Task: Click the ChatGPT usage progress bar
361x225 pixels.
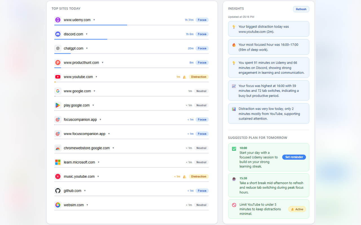Action: tap(131, 53)
